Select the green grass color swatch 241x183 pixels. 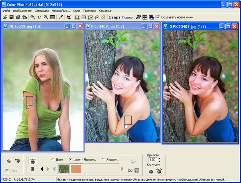click(63, 169)
